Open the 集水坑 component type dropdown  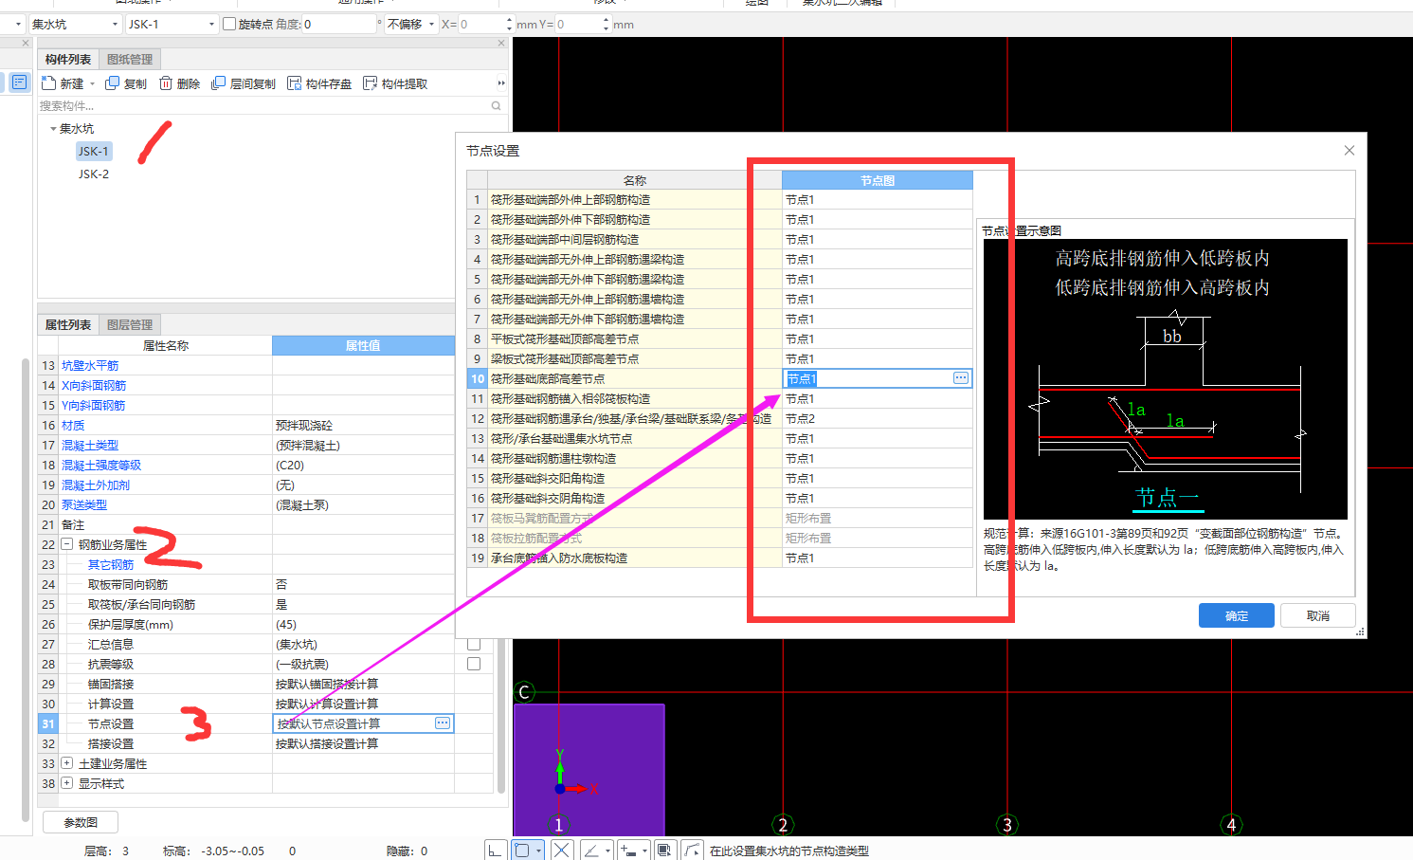tap(115, 24)
